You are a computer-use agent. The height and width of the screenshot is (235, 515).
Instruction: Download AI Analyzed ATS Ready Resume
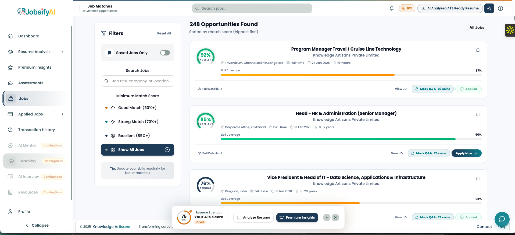pos(450,8)
